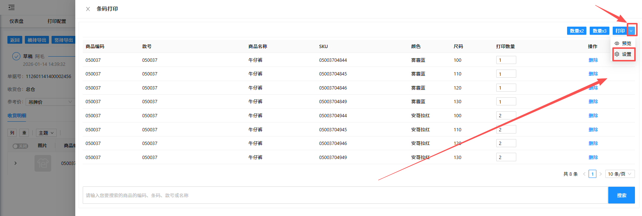Click the 数量x2 button

[x=576, y=31]
